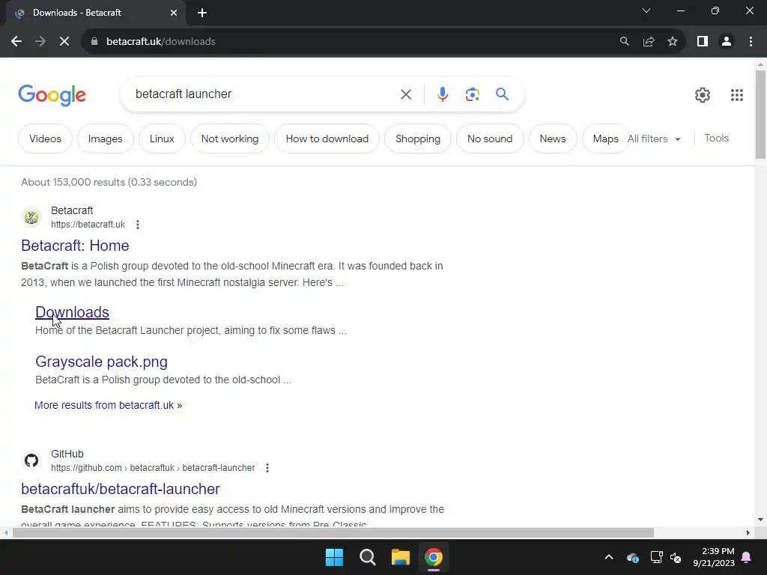Viewport: 767px width, 575px height.
Task: Click the address bar URL
Action: coord(161,42)
